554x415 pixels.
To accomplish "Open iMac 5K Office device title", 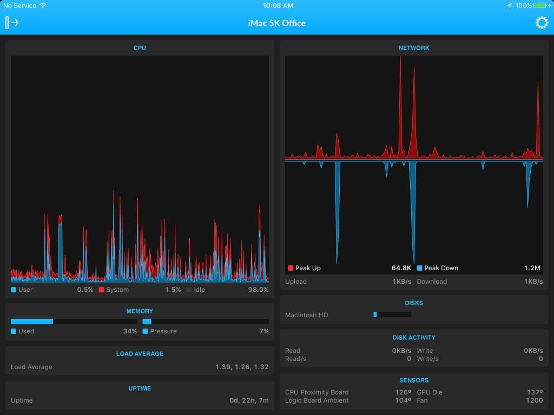I will pyautogui.click(x=276, y=23).
